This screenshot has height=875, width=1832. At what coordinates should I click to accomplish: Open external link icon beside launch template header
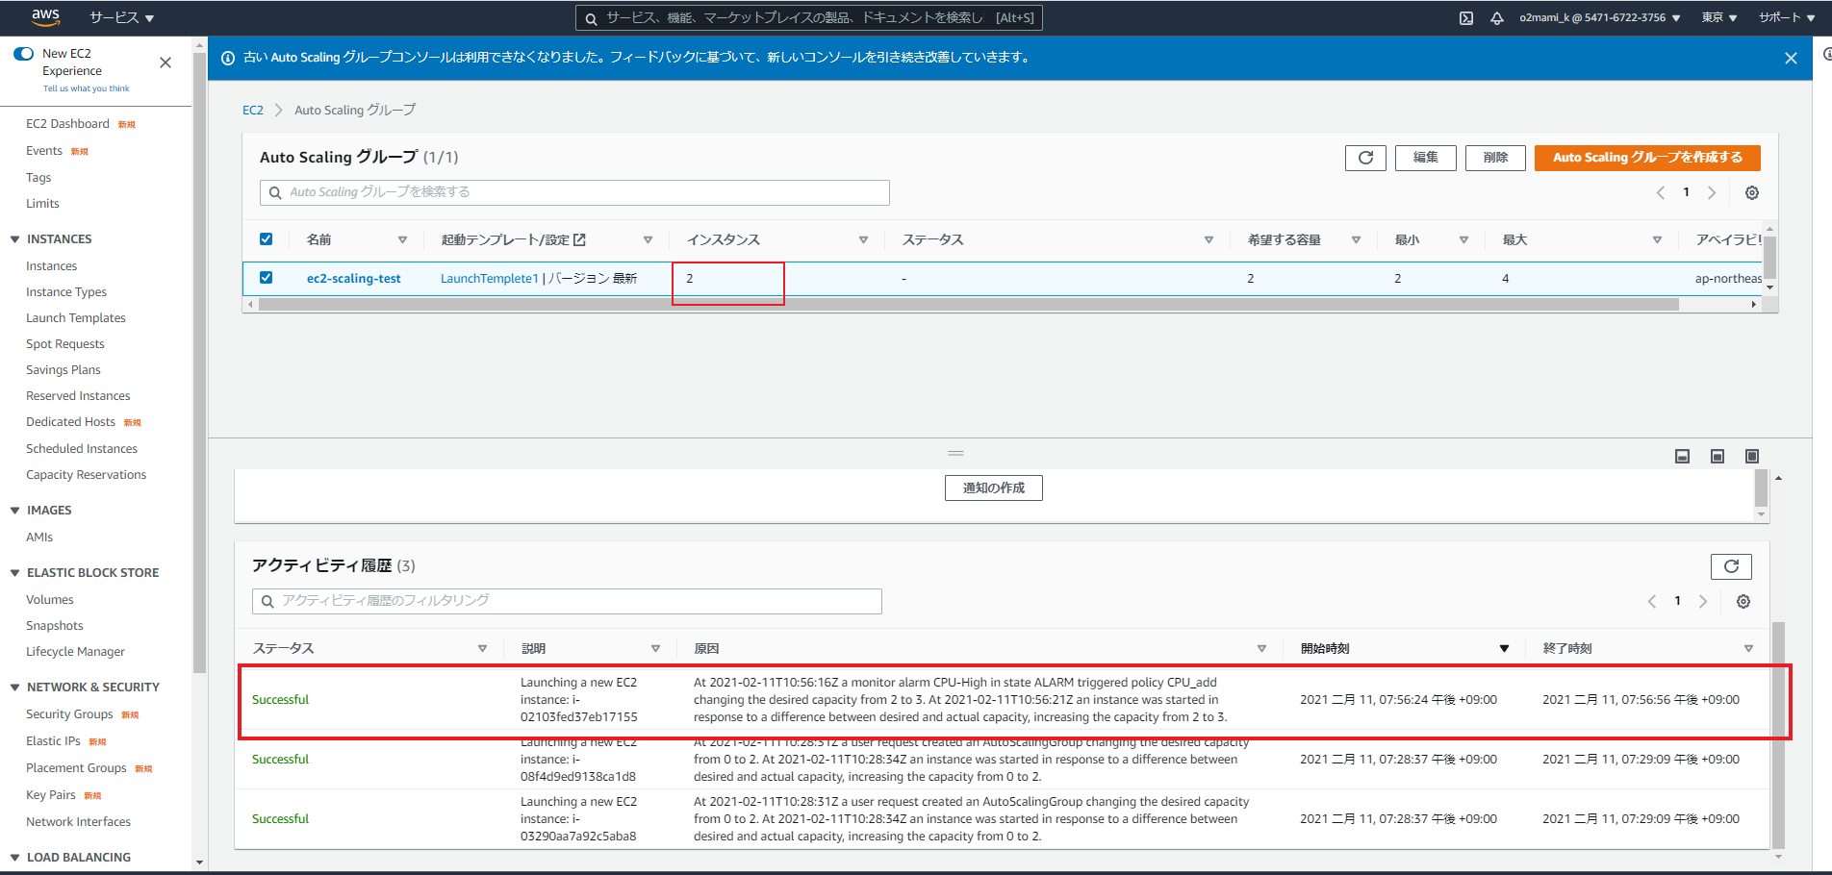(x=579, y=240)
